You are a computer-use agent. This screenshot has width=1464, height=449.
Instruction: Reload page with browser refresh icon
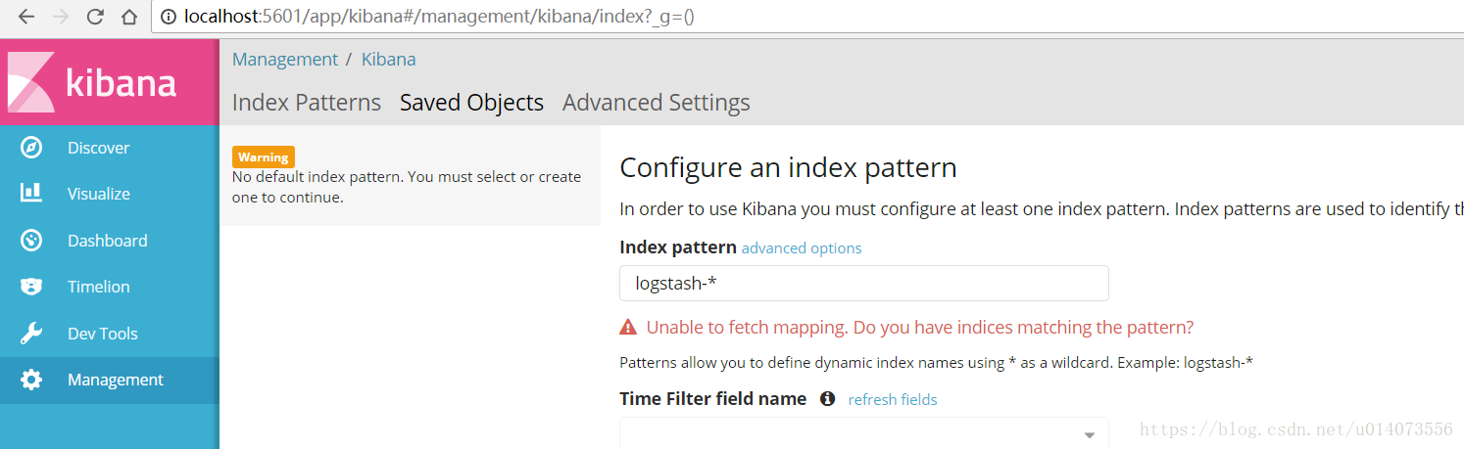[95, 17]
